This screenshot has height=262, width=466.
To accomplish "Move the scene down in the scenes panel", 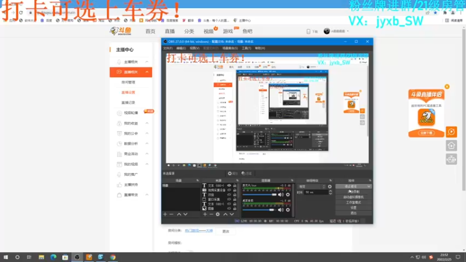I will click(185, 214).
